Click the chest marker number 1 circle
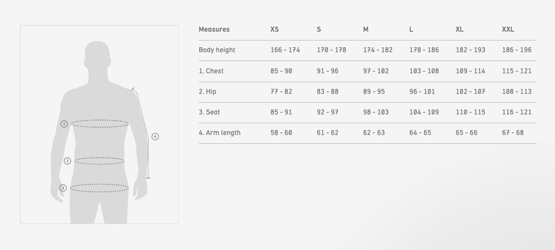 coord(64,124)
